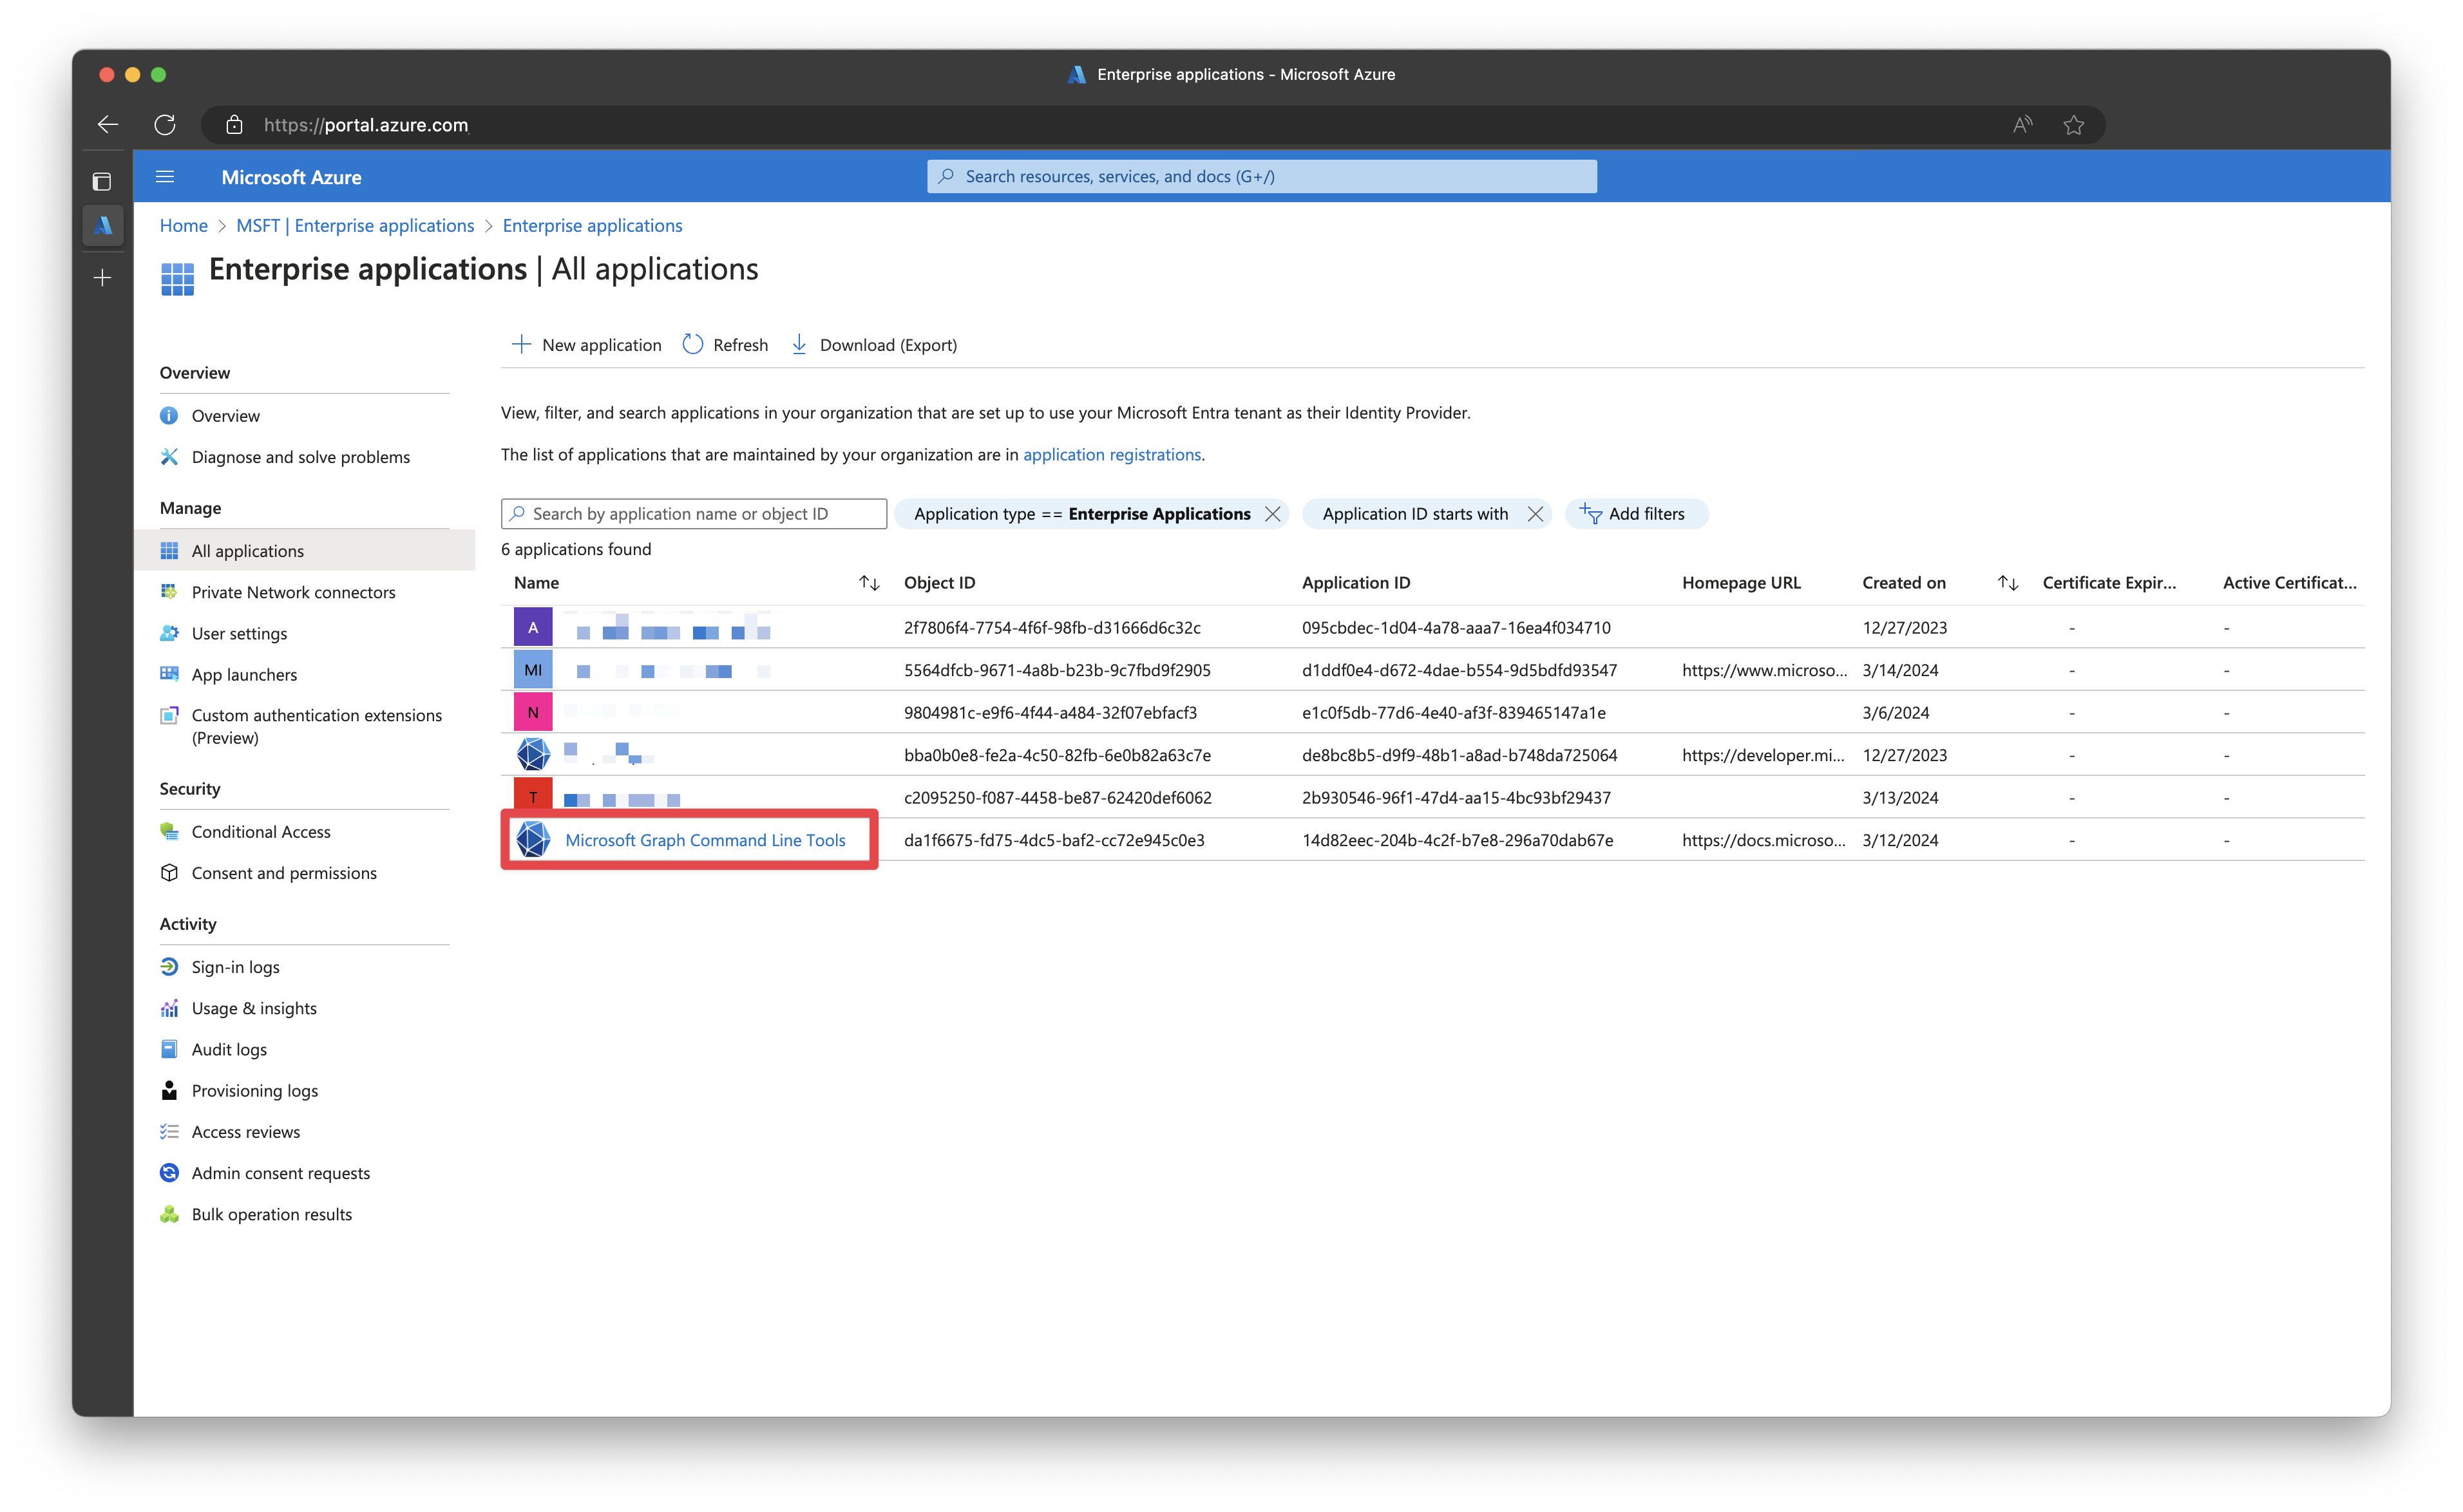2463x1512 pixels.
Task: Click Application ID 14d82eec-204b-4c2f-b7e8-296a70dab67e
Action: pyautogui.click(x=1457, y=840)
